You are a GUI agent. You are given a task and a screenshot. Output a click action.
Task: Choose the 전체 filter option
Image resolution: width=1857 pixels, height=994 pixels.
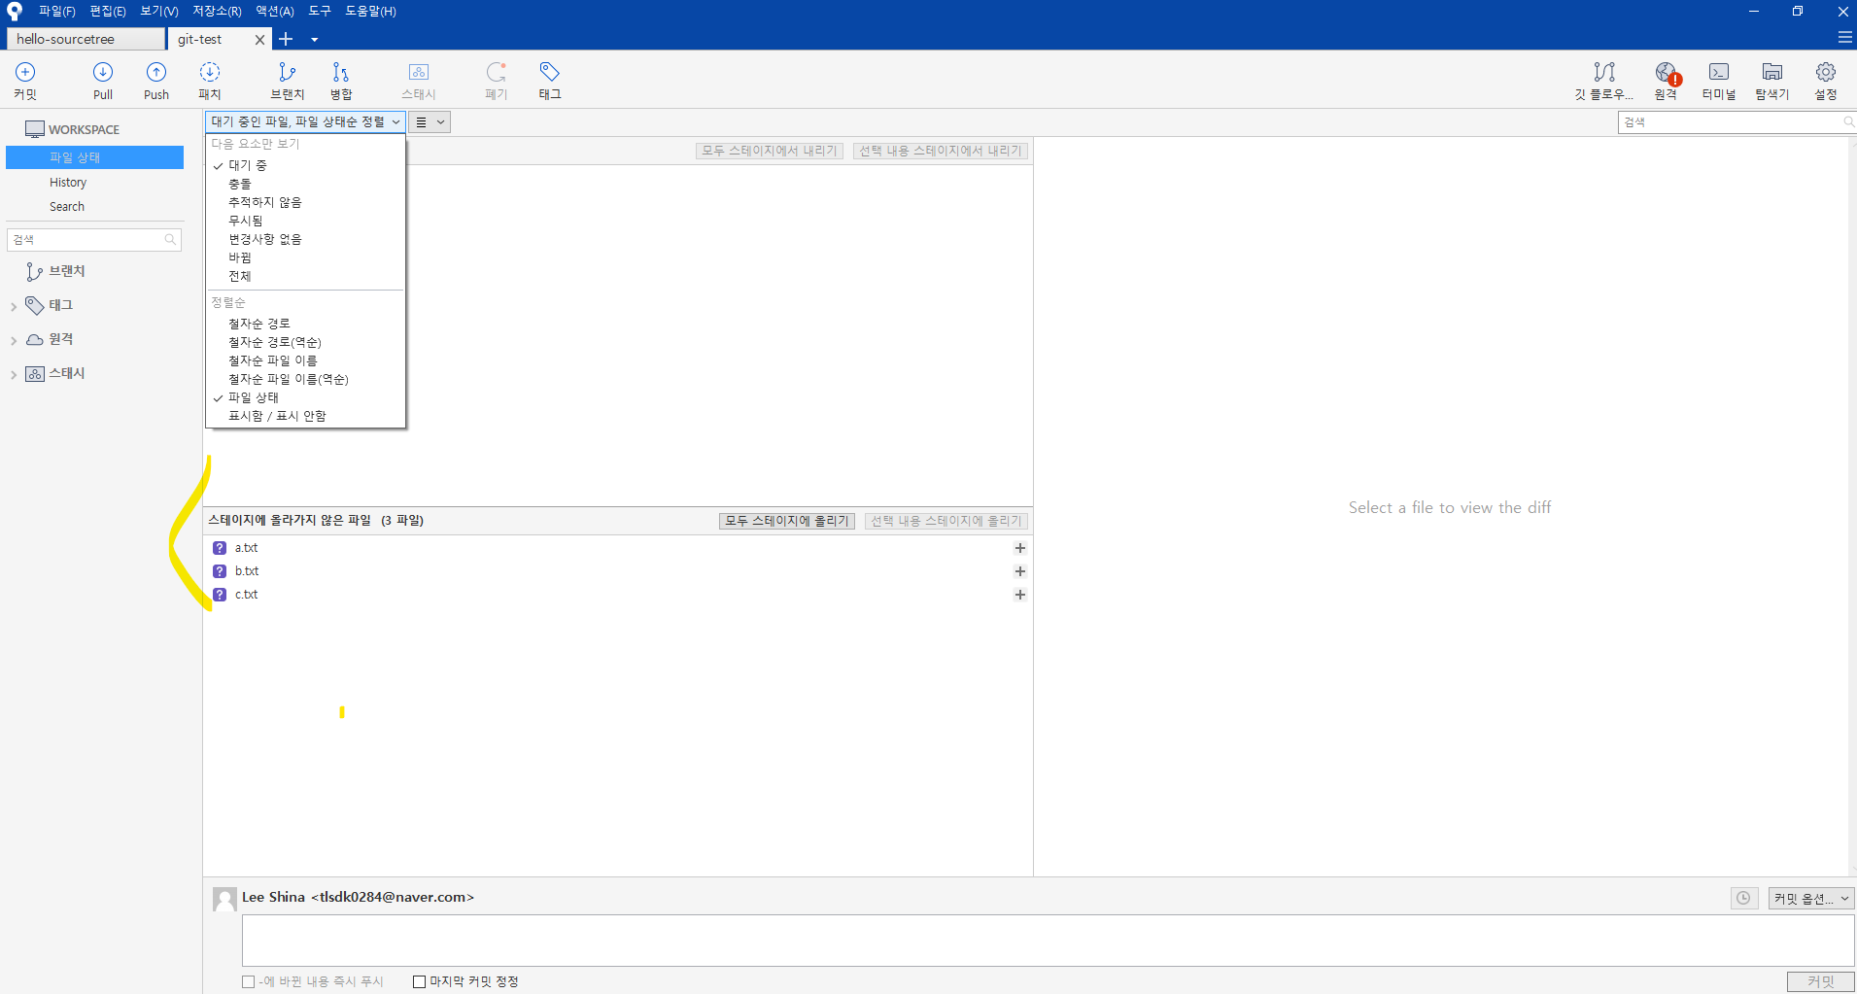pyautogui.click(x=305, y=276)
